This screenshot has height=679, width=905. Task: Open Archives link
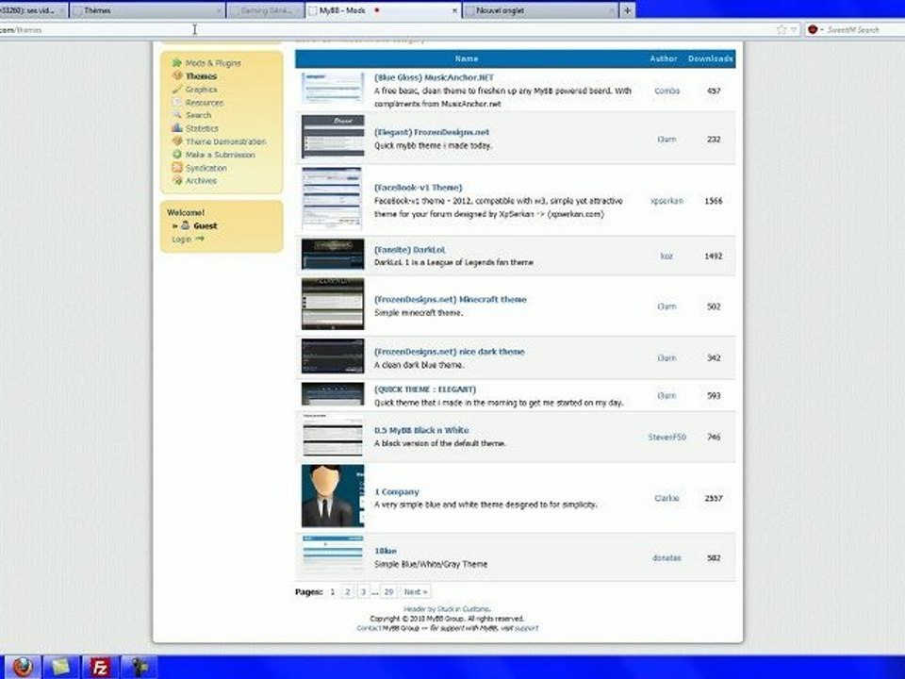[201, 181]
